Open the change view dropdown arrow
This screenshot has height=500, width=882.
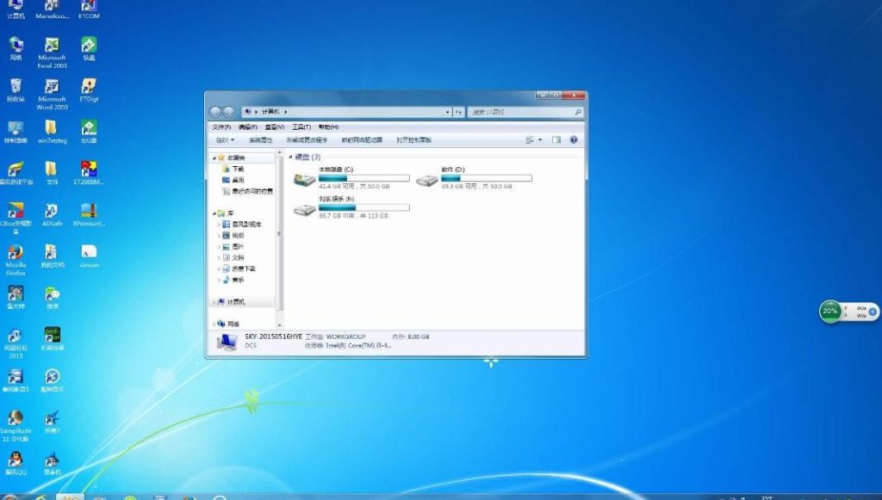point(540,139)
